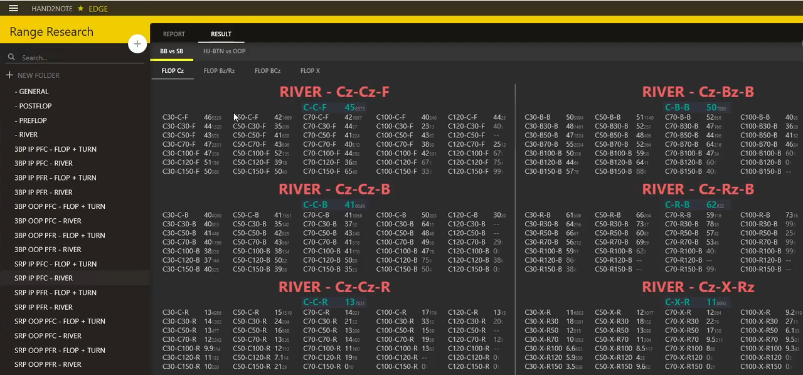803x375 pixels.
Task: Click the C100-C150-F stat row
Action: [x=405, y=171]
